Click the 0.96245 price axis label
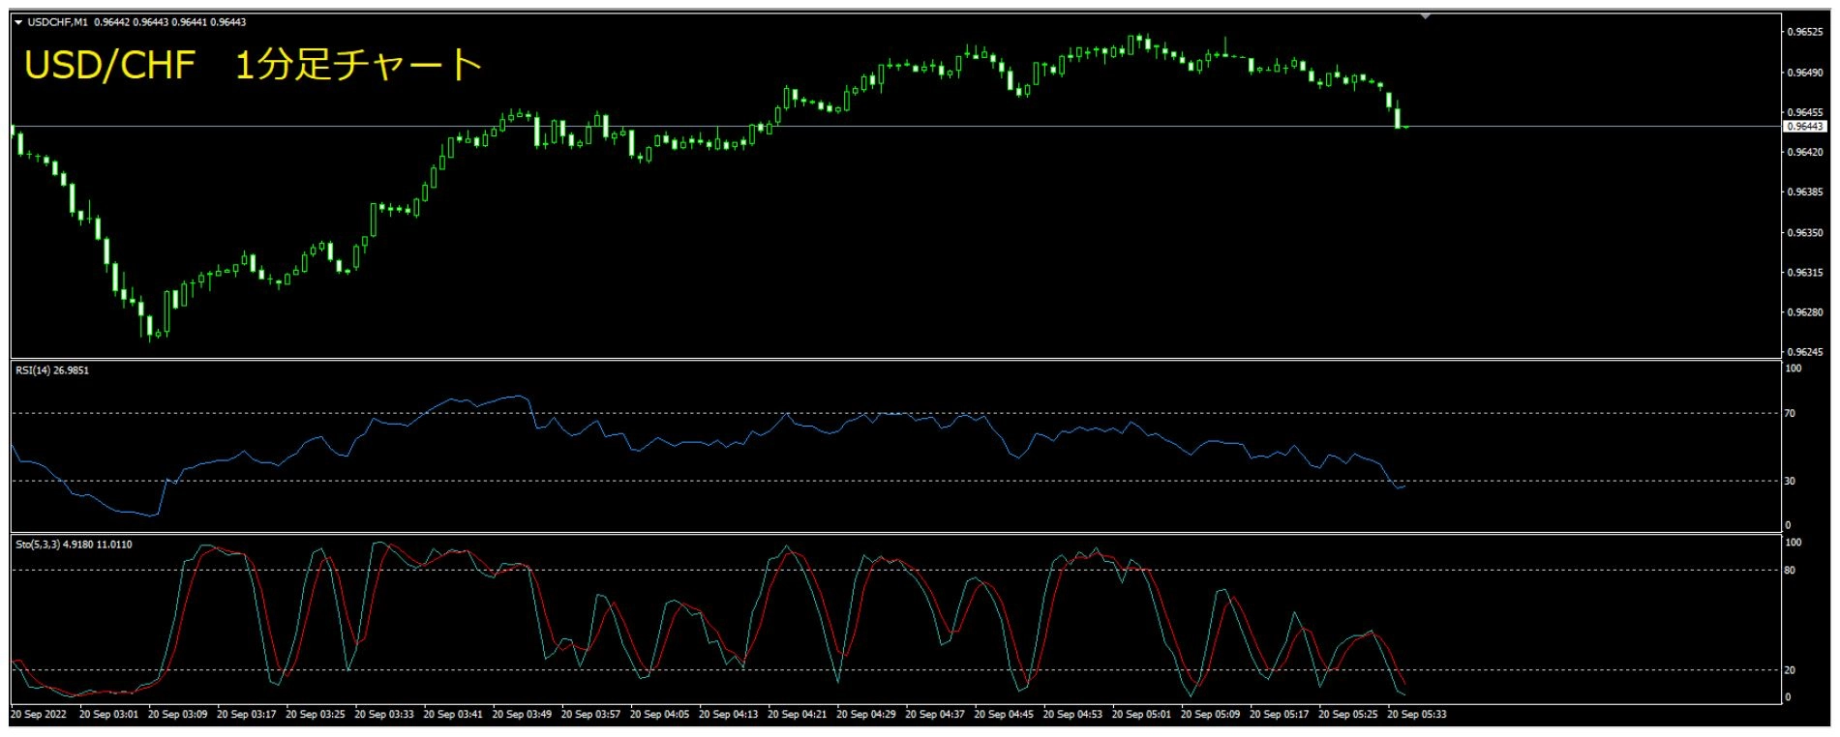Screen dimensions: 1840x737 (x=1805, y=352)
